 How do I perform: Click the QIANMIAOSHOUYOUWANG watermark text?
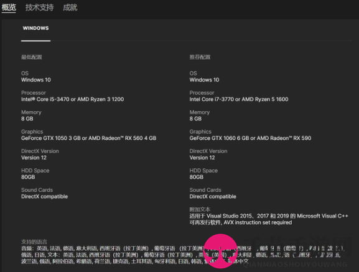click(295, 265)
